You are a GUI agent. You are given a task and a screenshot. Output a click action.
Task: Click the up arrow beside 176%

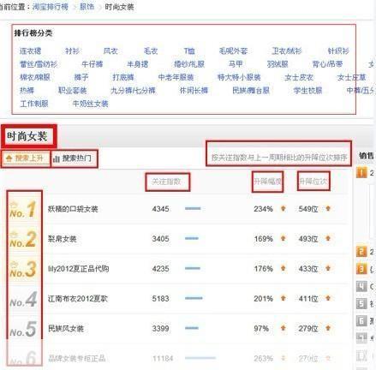(283, 268)
